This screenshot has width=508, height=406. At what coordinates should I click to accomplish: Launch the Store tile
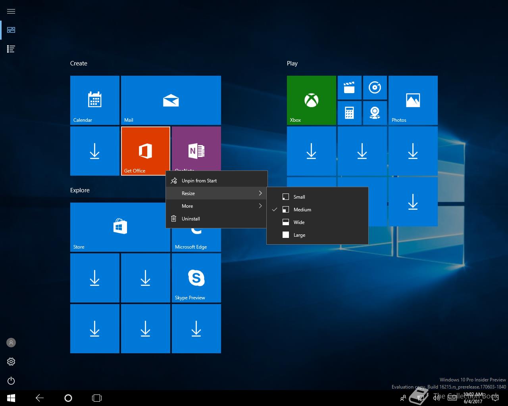coord(120,227)
